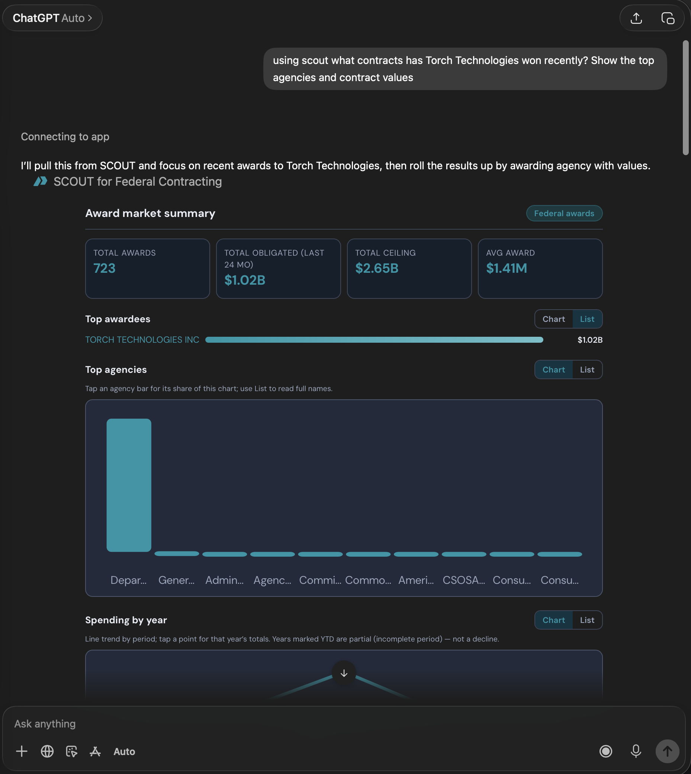Screen dimensions: 691x774
Task: Click the record circle icon
Action: click(605, 751)
